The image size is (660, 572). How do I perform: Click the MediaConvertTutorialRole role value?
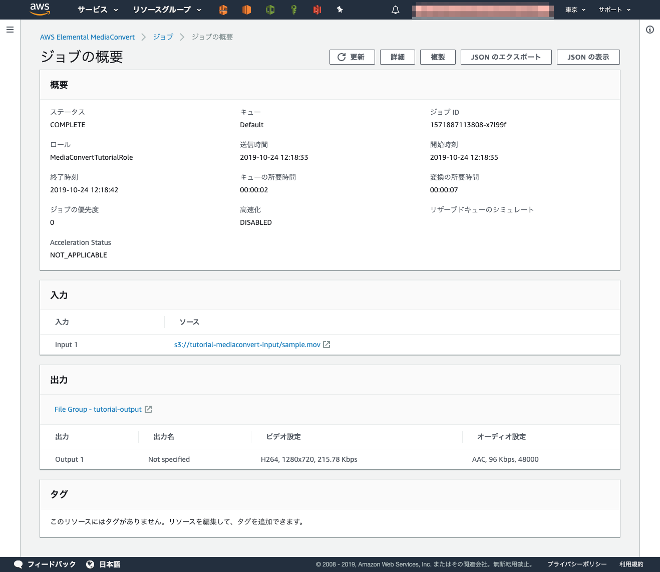pyautogui.click(x=92, y=157)
